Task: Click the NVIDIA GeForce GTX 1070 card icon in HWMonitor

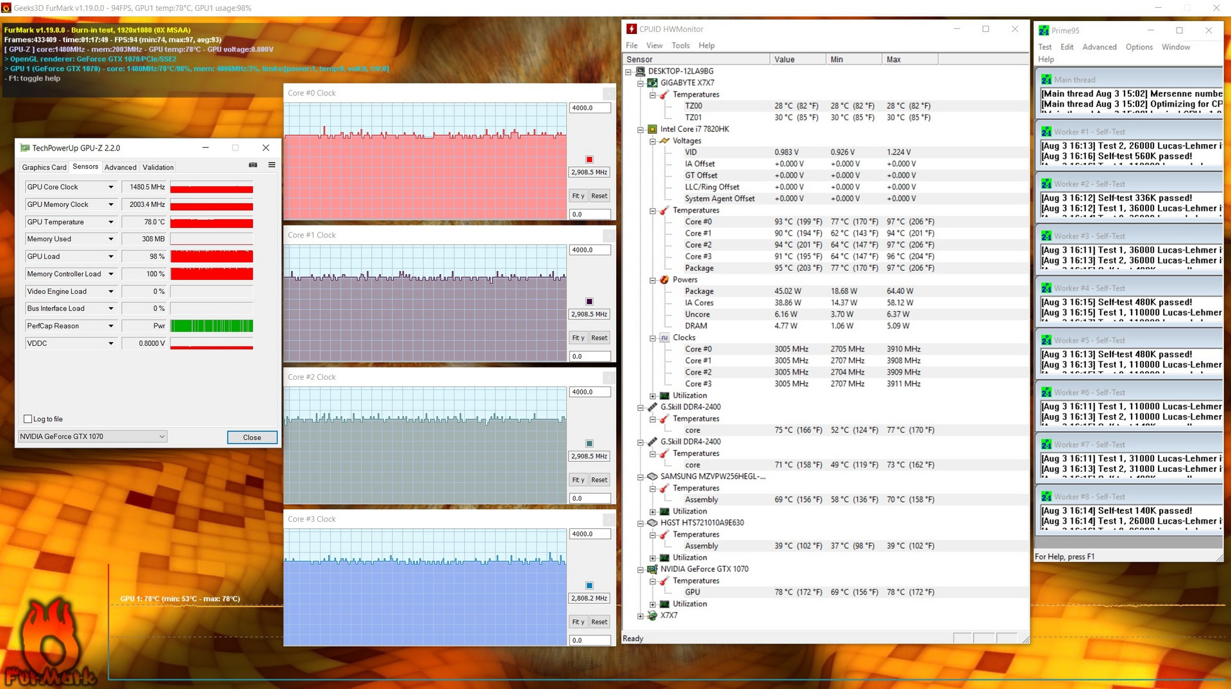Action: coord(652,569)
